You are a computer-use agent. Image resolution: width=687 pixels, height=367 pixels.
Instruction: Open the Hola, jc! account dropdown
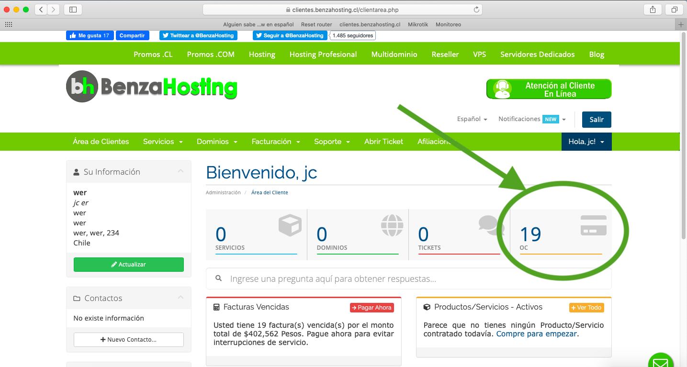coord(586,142)
